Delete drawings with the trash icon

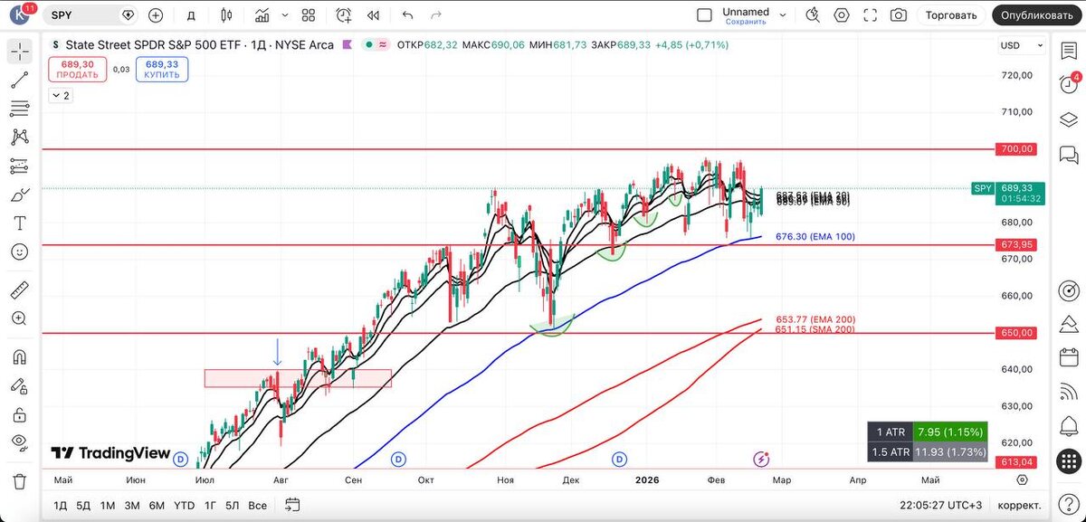(19, 480)
